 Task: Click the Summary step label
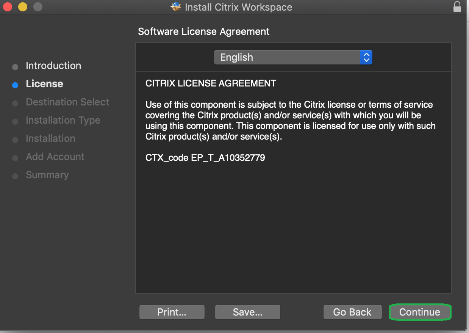tap(47, 175)
